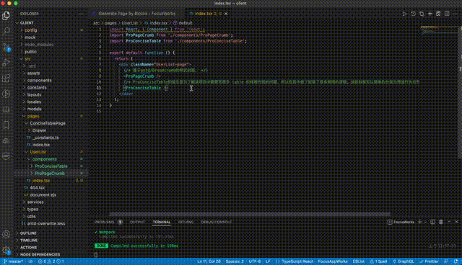Click the editor horizontal scrollbar
The image size is (462, 265).
coord(250,215)
